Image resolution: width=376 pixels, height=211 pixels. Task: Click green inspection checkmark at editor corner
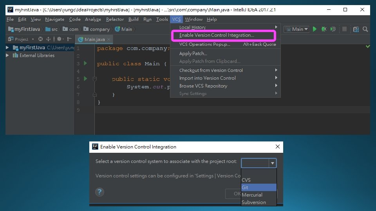pos(368,46)
